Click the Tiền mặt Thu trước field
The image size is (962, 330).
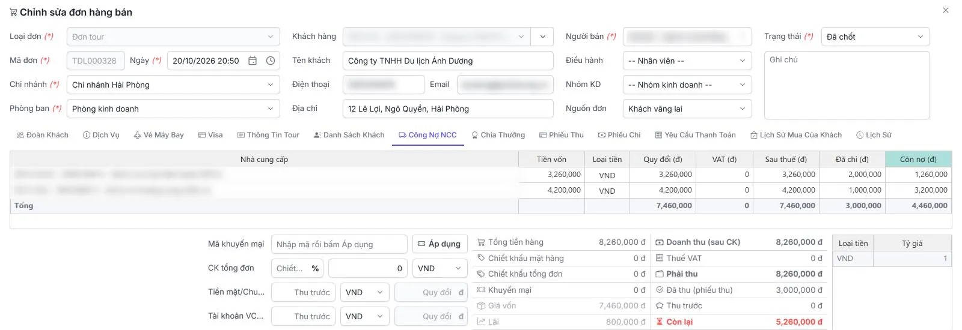(303, 292)
